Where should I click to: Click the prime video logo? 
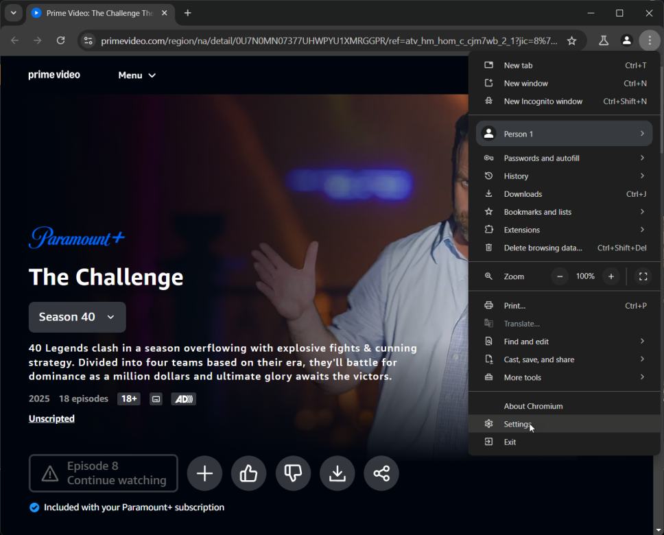coord(54,75)
